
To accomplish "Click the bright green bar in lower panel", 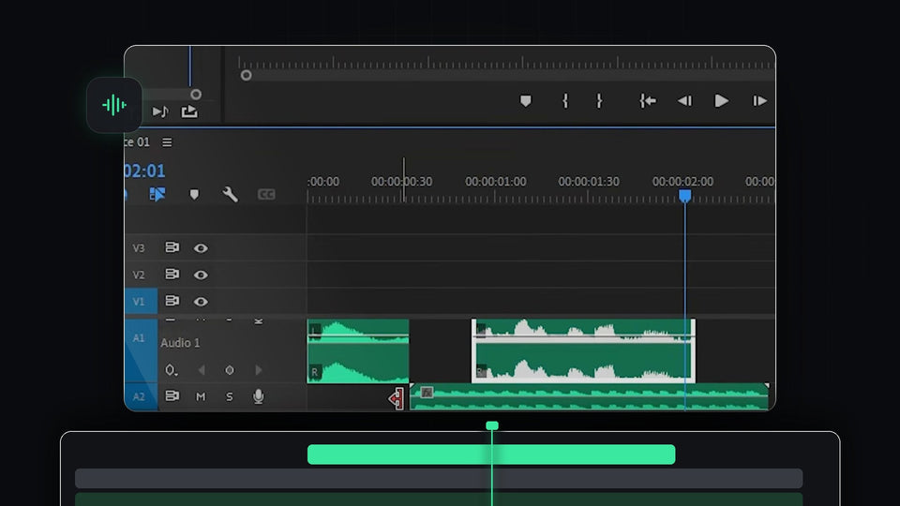I will point(491,454).
